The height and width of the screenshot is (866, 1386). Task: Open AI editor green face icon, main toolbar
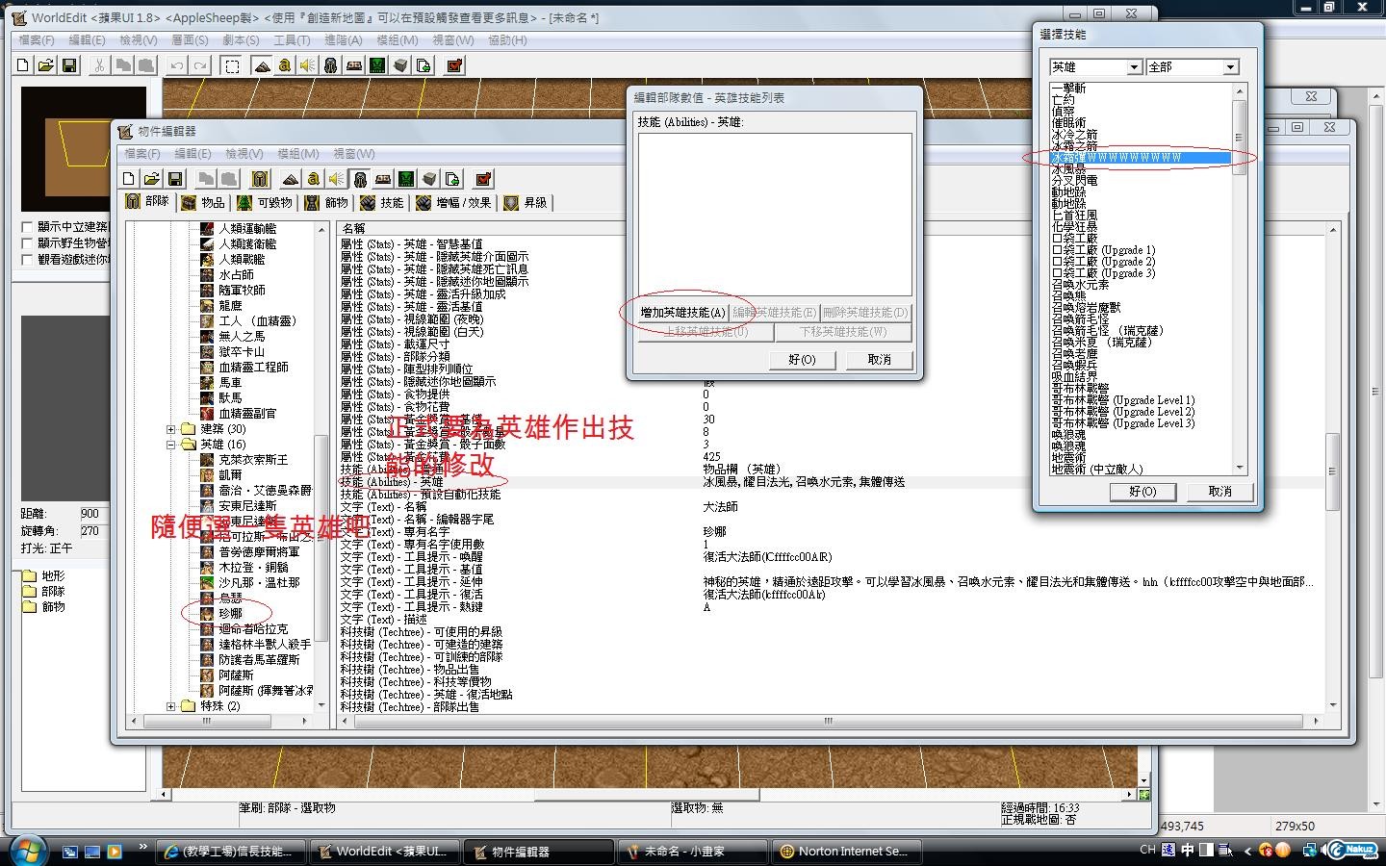click(x=377, y=65)
